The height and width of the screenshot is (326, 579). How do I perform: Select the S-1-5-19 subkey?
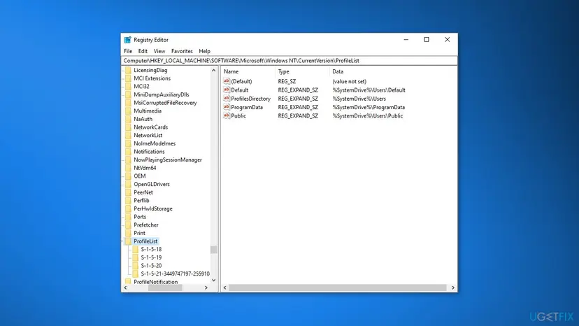151,257
